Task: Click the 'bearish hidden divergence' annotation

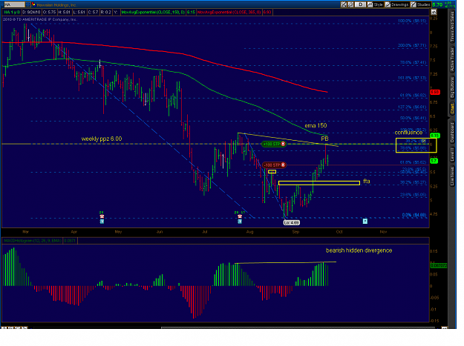Action: click(x=359, y=250)
